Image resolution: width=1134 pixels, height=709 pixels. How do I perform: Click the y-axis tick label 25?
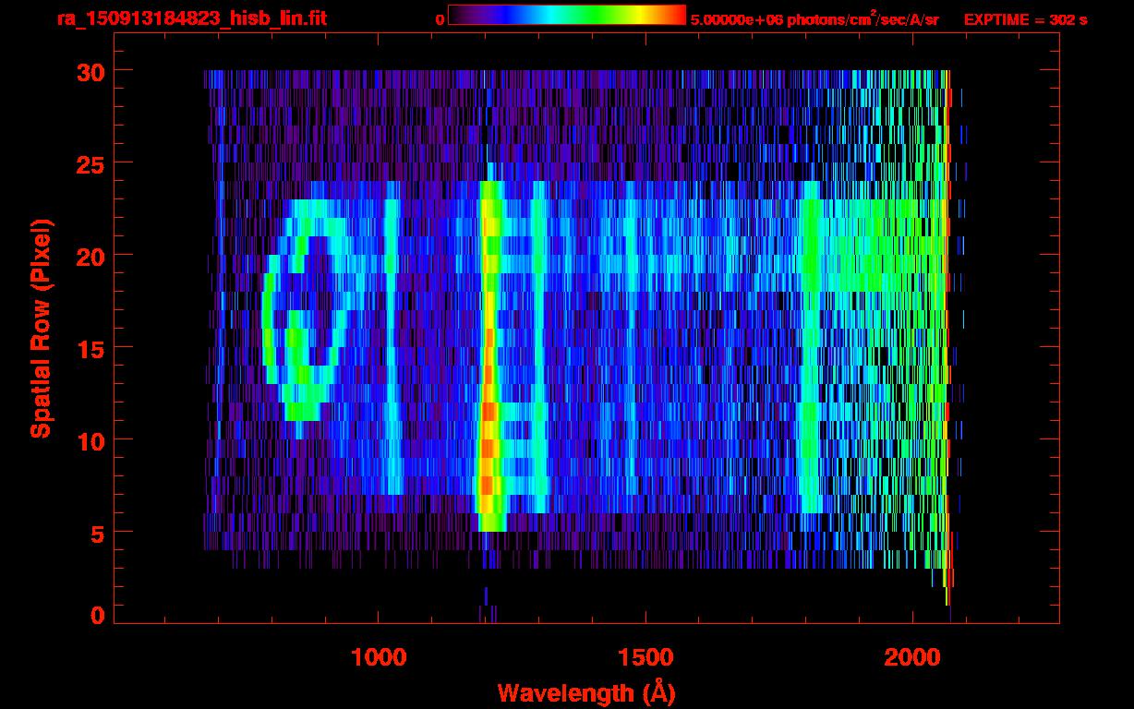(x=90, y=163)
